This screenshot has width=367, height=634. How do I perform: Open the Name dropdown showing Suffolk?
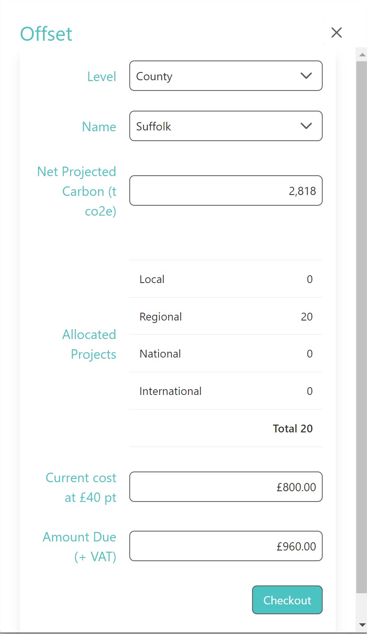(x=226, y=126)
